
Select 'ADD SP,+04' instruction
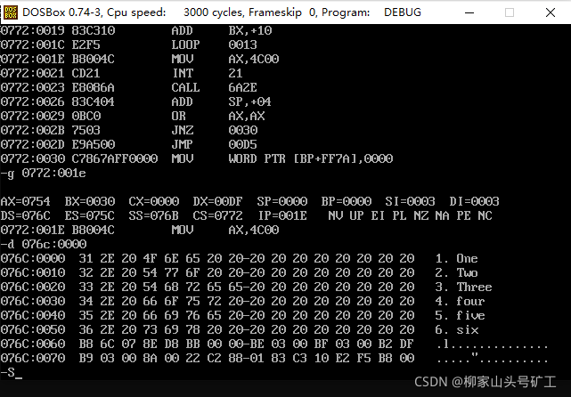(x=222, y=101)
